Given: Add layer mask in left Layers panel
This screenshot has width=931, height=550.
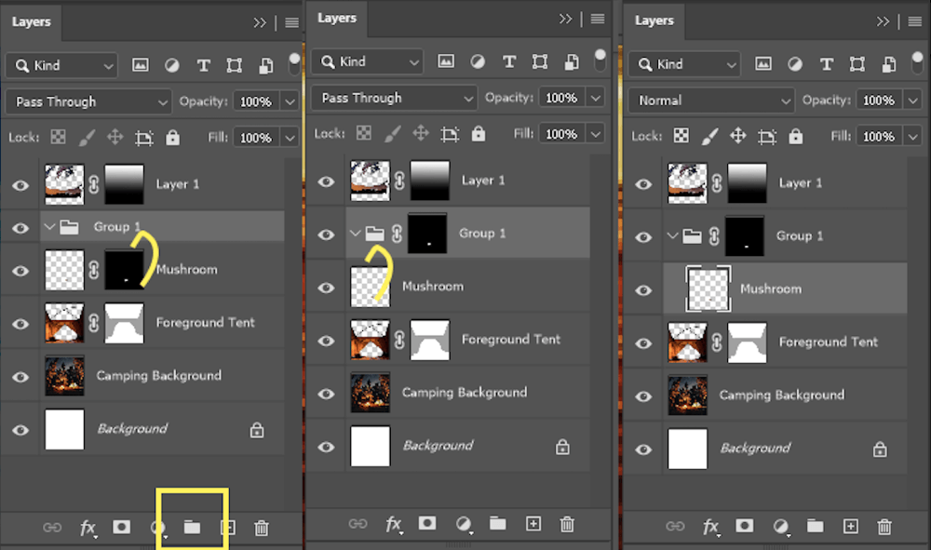Looking at the screenshot, I should pyautogui.click(x=122, y=527).
